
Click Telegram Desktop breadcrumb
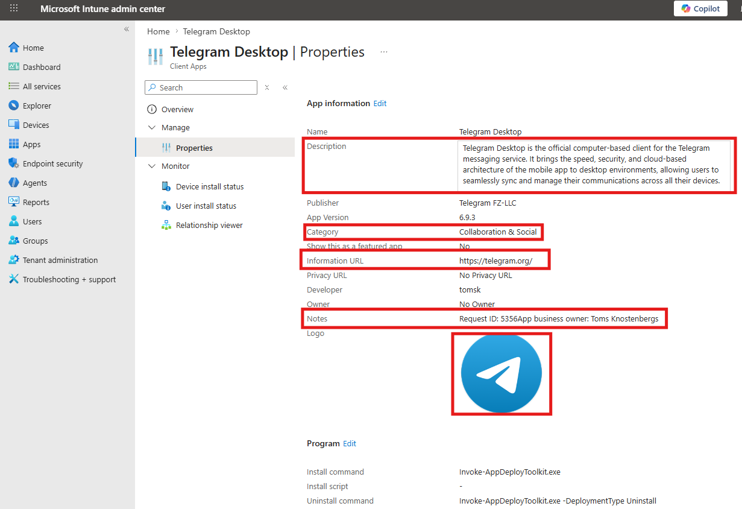(216, 31)
